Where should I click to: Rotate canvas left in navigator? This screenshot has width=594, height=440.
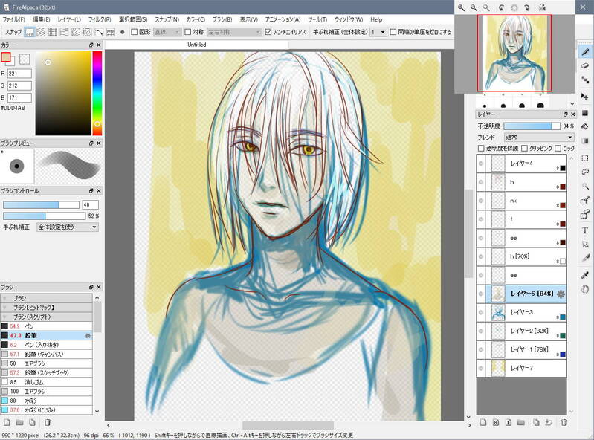click(x=501, y=7)
